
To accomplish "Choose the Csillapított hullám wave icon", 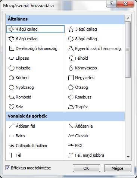I will pyautogui.click(x=12, y=146).
